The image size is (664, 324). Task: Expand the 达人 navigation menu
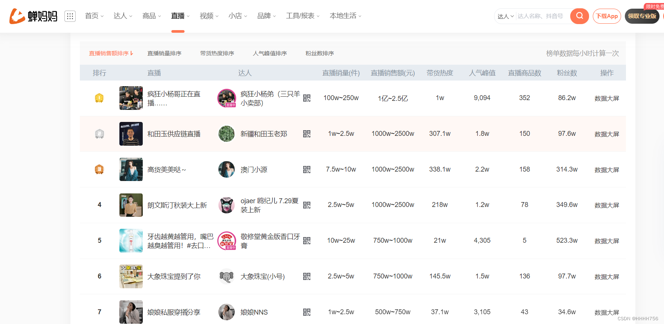(x=123, y=16)
